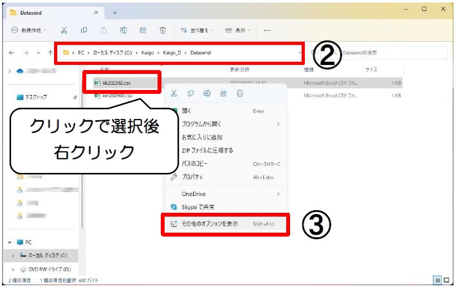
Task: Click the Share icon in the toolbar
Action: coord(143,30)
